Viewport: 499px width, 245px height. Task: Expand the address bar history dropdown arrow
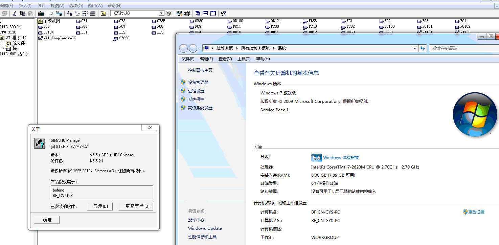point(415,48)
